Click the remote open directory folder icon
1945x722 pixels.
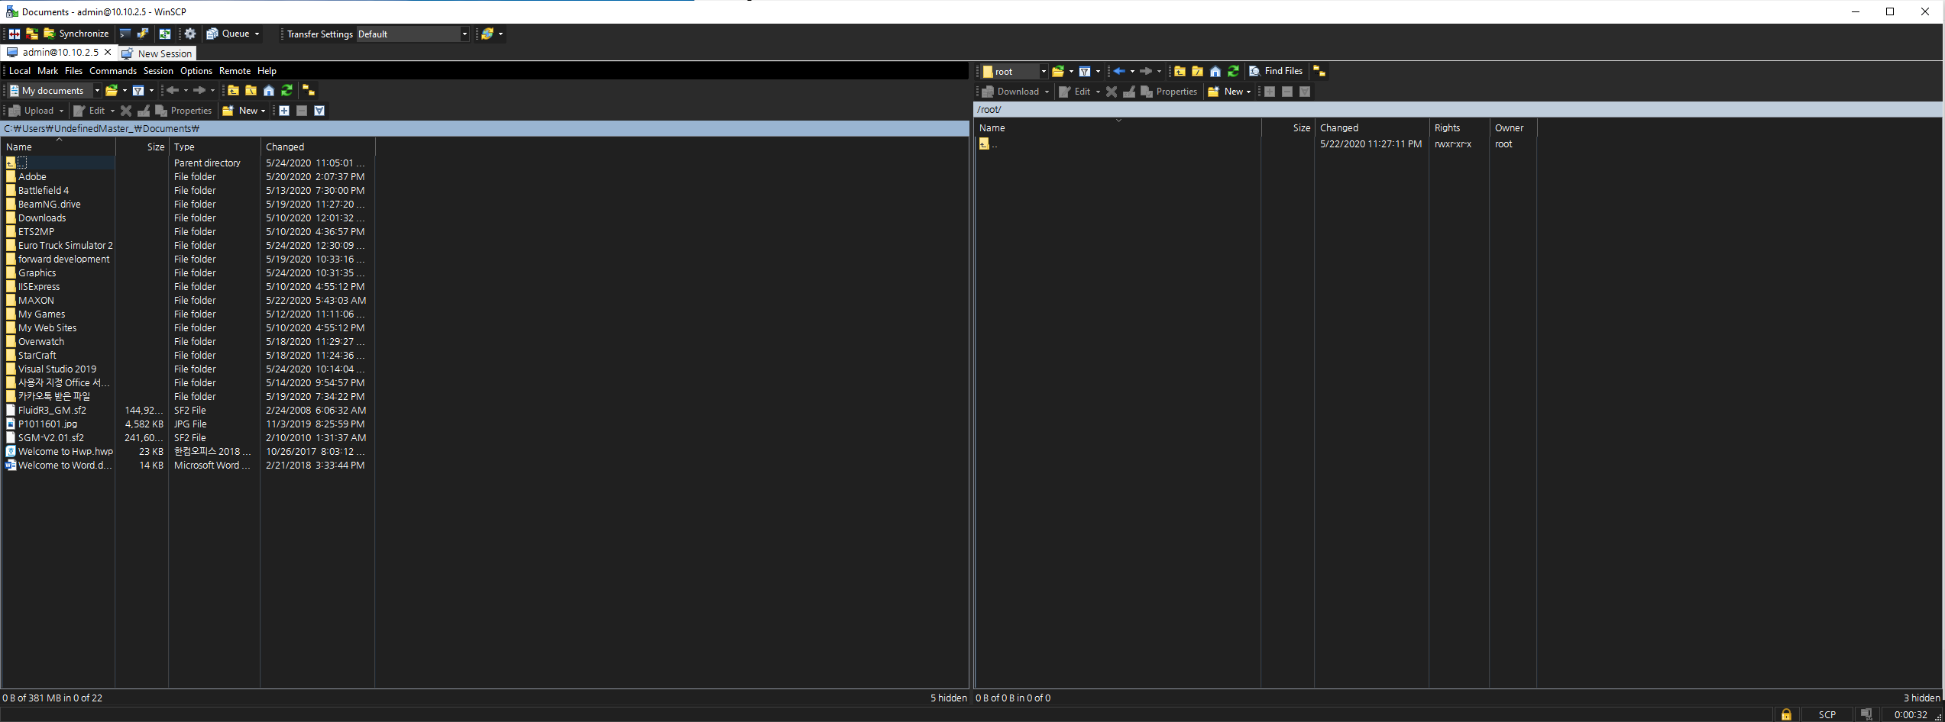[x=1058, y=72]
